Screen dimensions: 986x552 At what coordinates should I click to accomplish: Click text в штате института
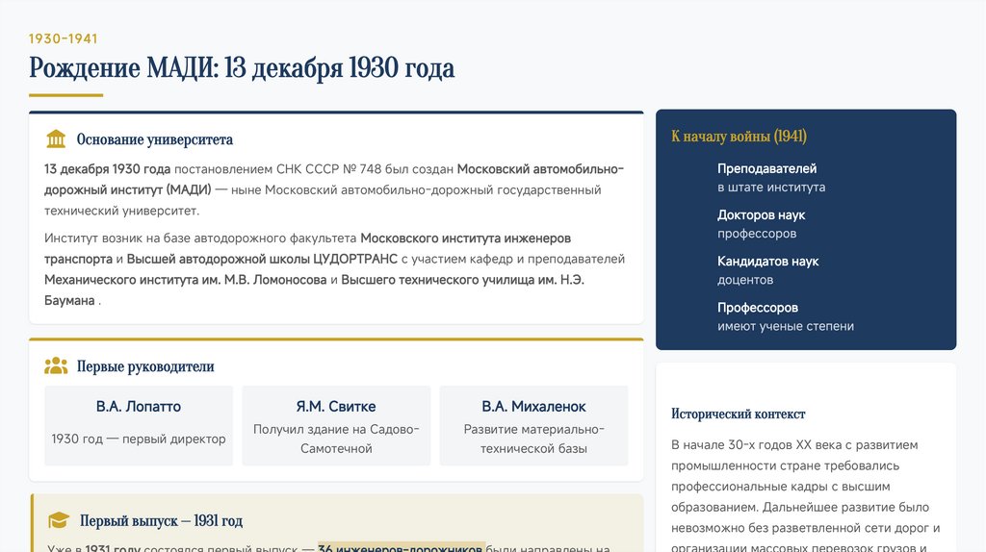tap(771, 188)
